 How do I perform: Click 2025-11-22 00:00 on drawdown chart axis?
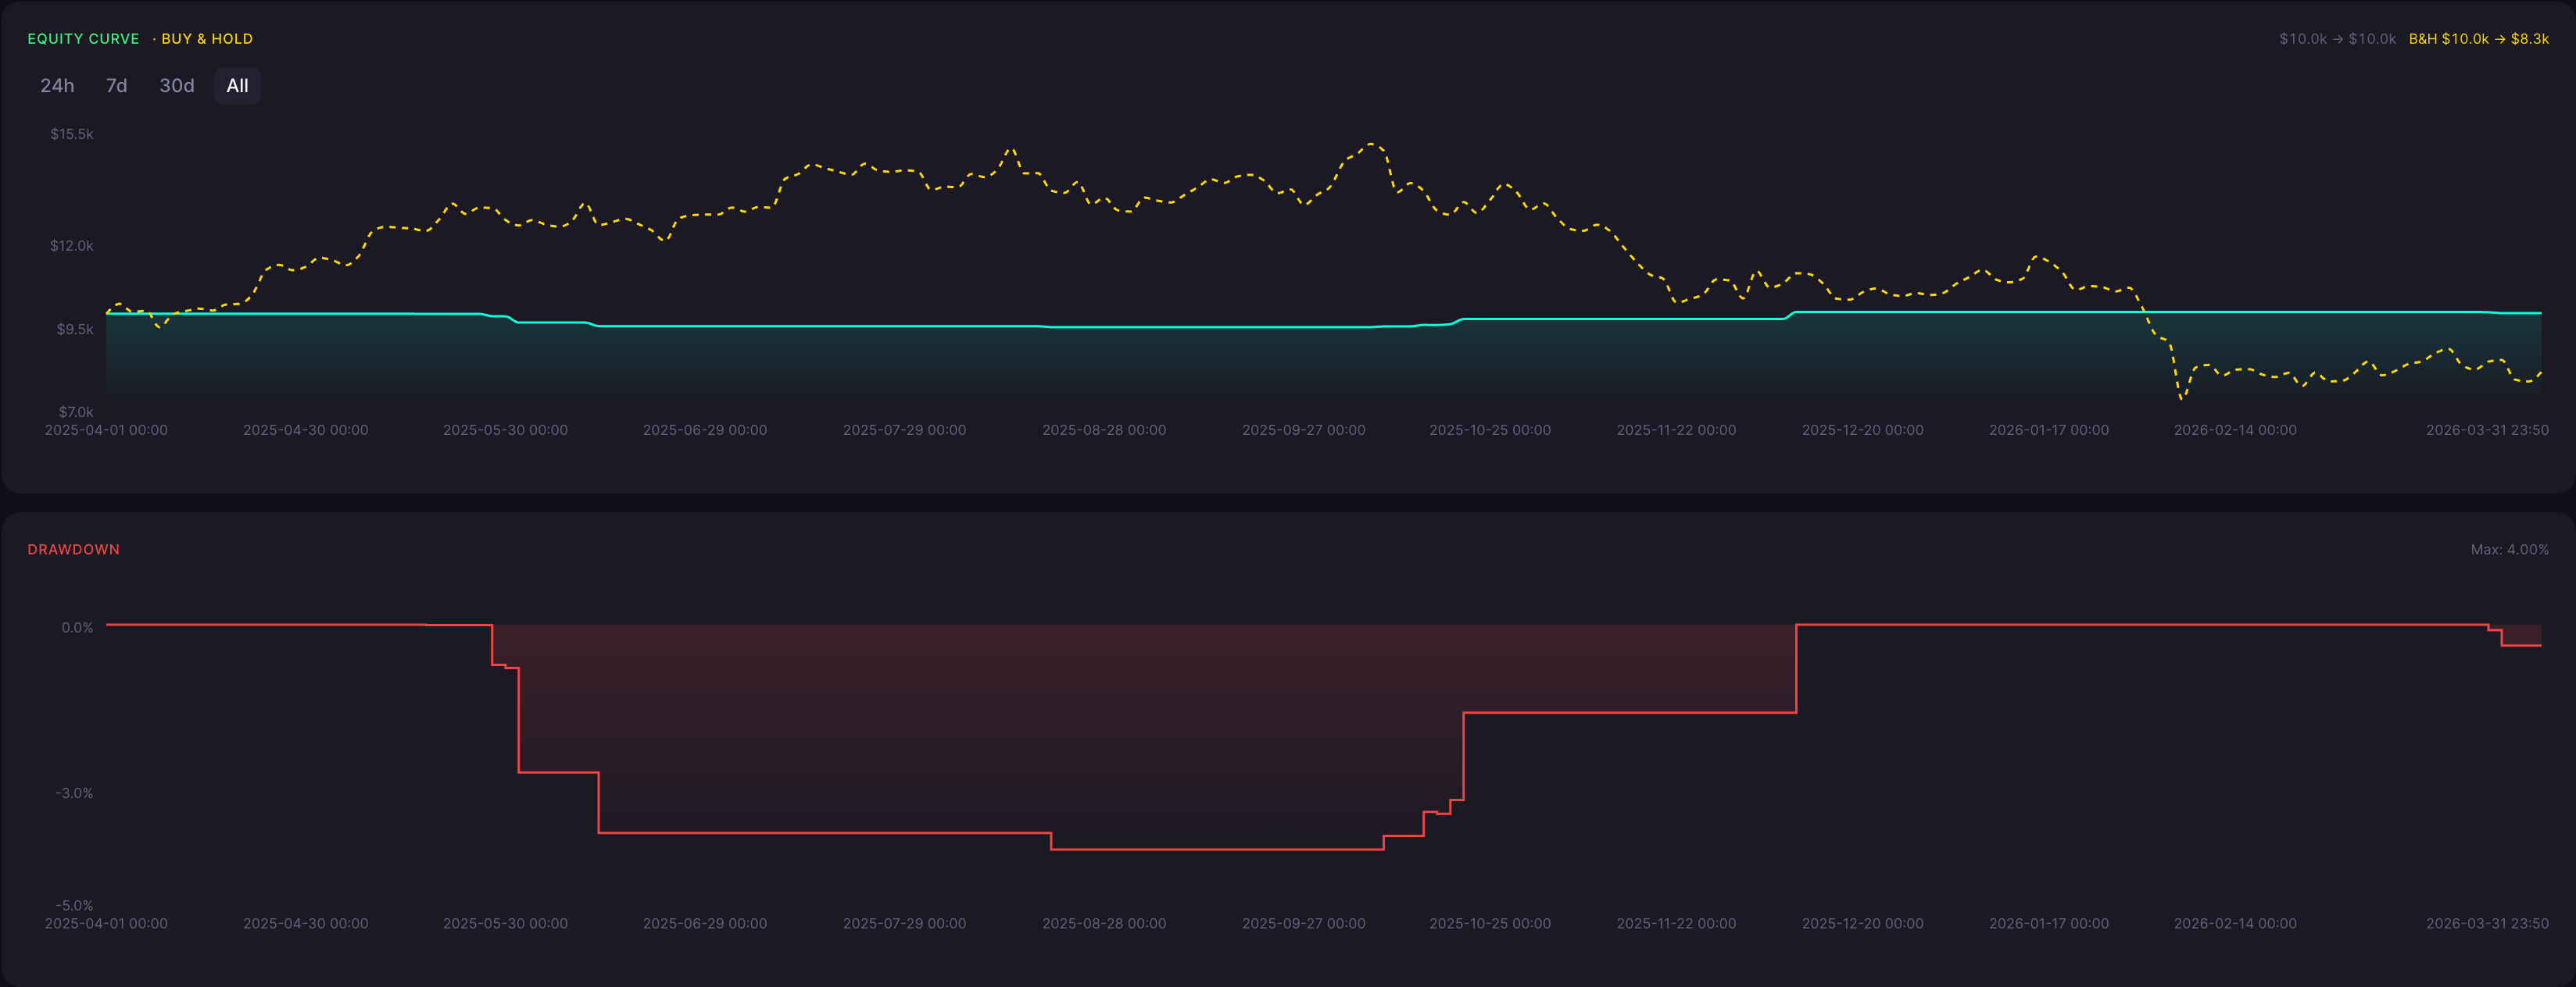[1676, 924]
